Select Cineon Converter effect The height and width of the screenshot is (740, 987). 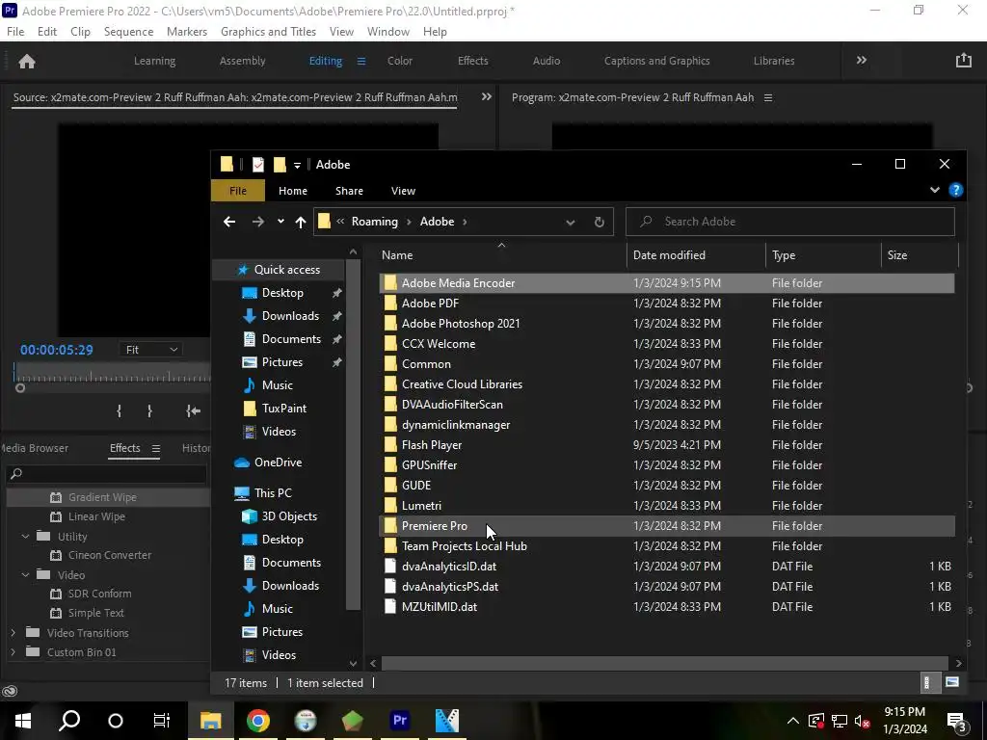click(x=110, y=555)
